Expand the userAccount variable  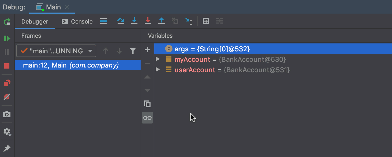click(x=158, y=69)
